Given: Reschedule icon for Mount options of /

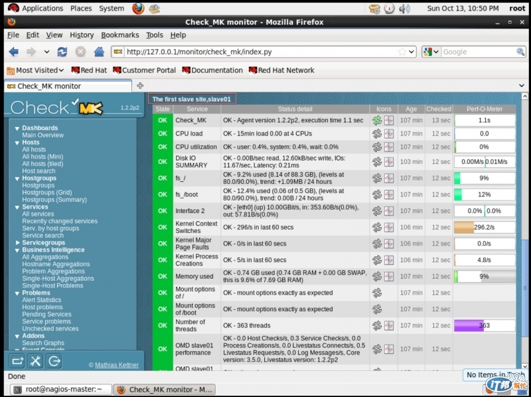Looking at the screenshot, I should pyautogui.click(x=377, y=292).
